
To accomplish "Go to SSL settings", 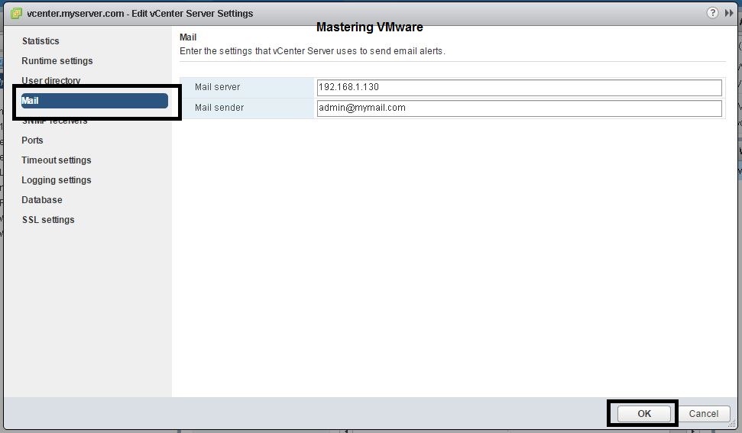I will coord(48,220).
